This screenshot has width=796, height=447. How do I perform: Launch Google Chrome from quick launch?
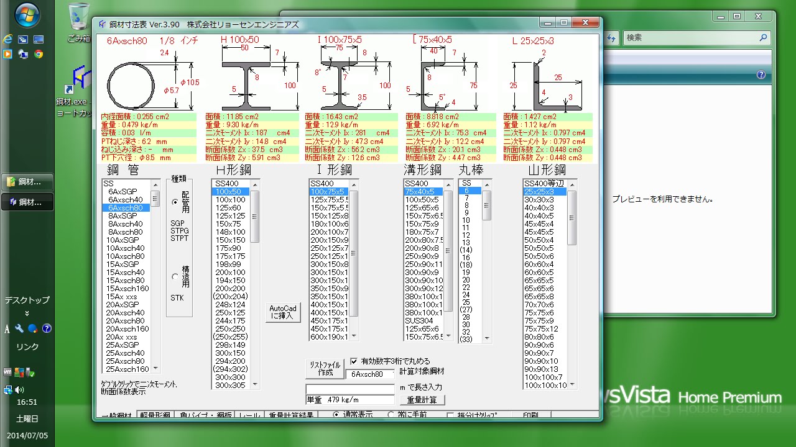tap(38, 54)
